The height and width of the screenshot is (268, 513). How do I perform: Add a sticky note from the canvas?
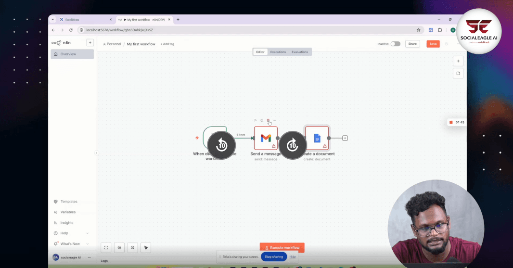(x=458, y=73)
